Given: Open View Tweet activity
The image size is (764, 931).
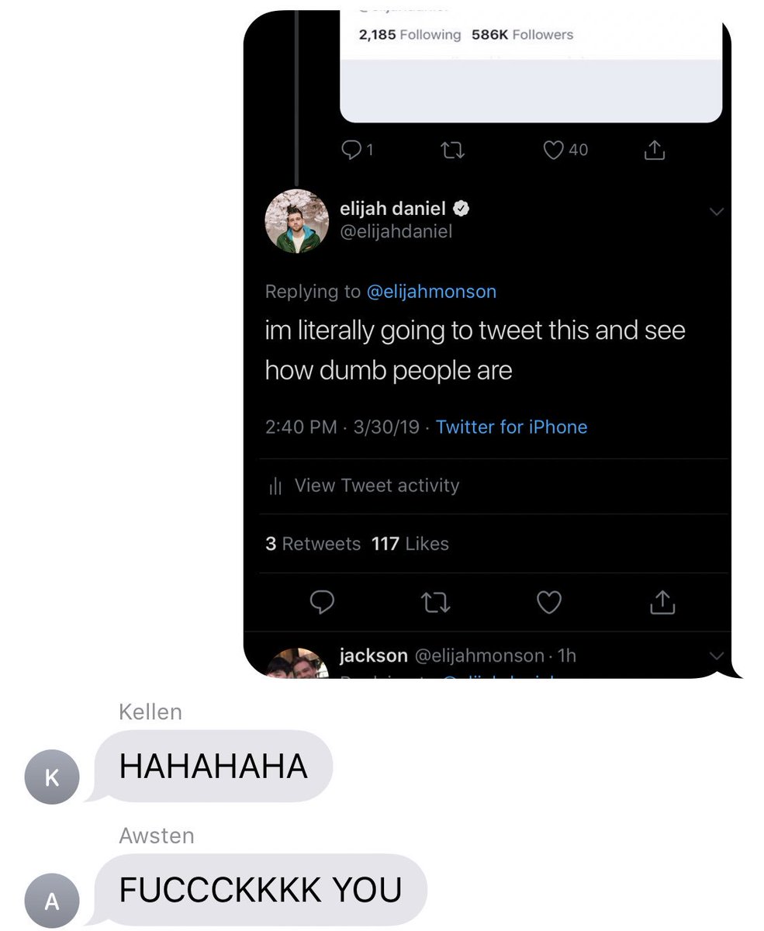Looking at the screenshot, I should click(x=377, y=486).
